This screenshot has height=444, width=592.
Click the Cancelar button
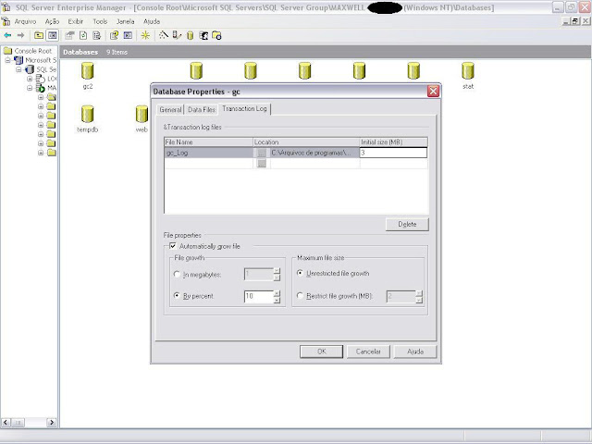tap(368, 351)
